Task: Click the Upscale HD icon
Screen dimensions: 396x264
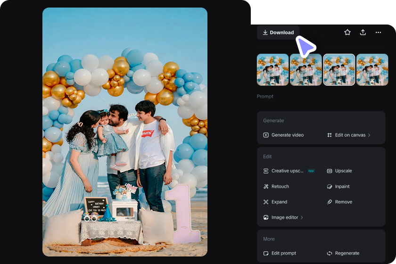Action: click(330, 171)
